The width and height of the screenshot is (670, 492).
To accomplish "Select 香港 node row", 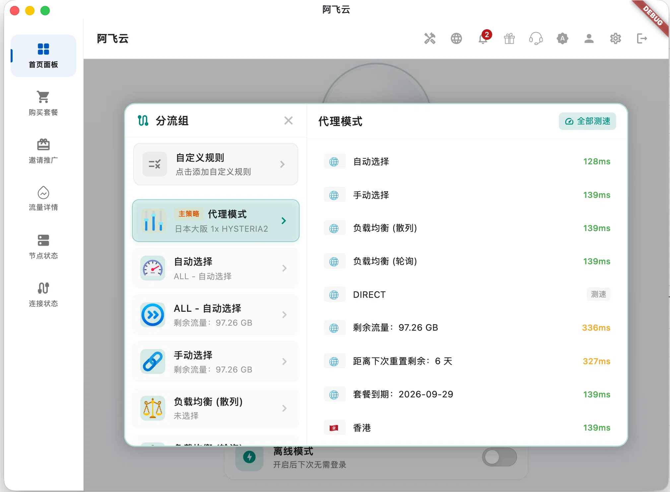I will point(467,428).
